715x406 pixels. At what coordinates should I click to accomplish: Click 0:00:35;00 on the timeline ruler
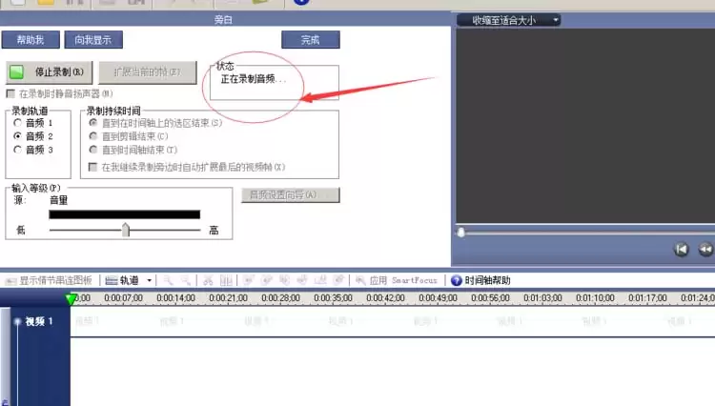[333, 298]
